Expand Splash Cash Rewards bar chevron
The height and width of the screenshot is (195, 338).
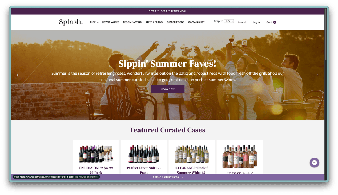click(182, 177)
